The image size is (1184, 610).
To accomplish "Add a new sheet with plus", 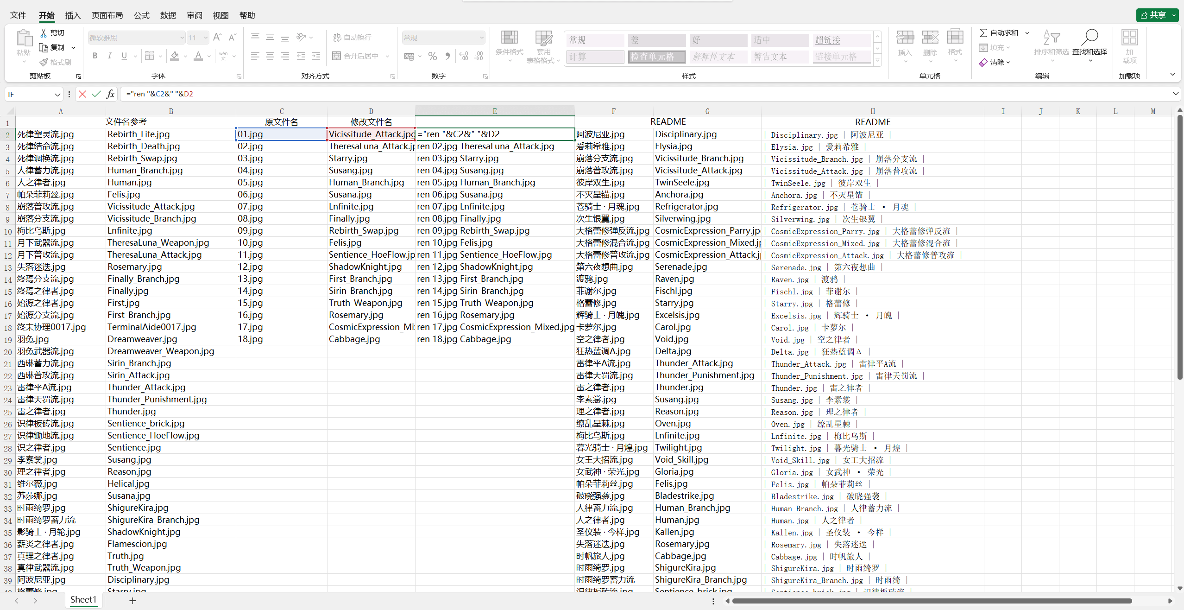I will pyautogui.click(x=132, y=601).
